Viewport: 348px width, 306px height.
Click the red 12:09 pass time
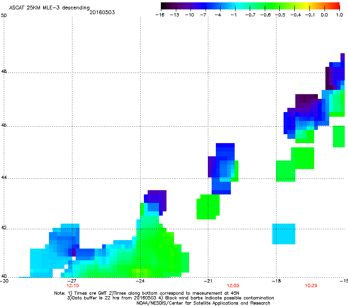pos(233,286)
